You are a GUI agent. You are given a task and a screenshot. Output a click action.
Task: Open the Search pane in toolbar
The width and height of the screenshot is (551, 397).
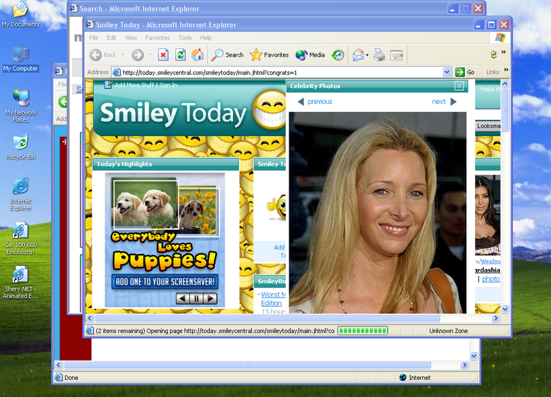(227, 55)
